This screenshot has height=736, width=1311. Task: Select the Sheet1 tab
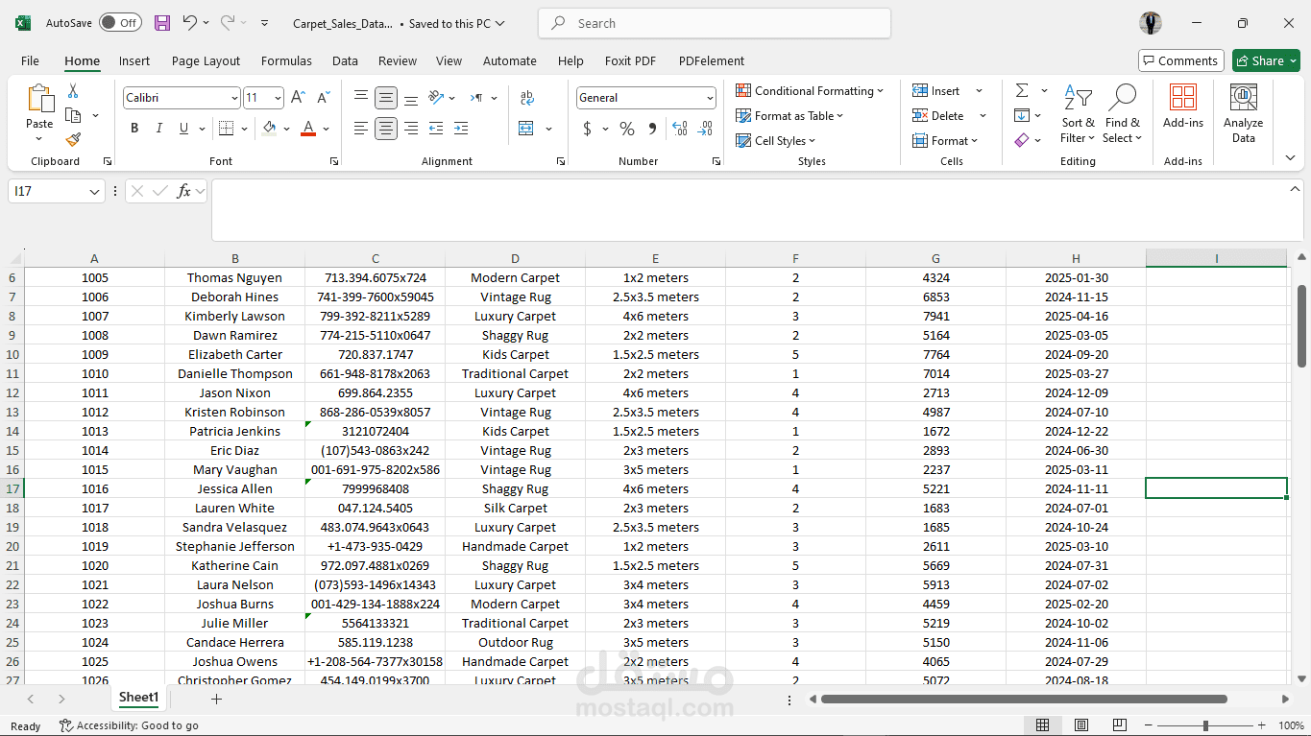[138, 698]
